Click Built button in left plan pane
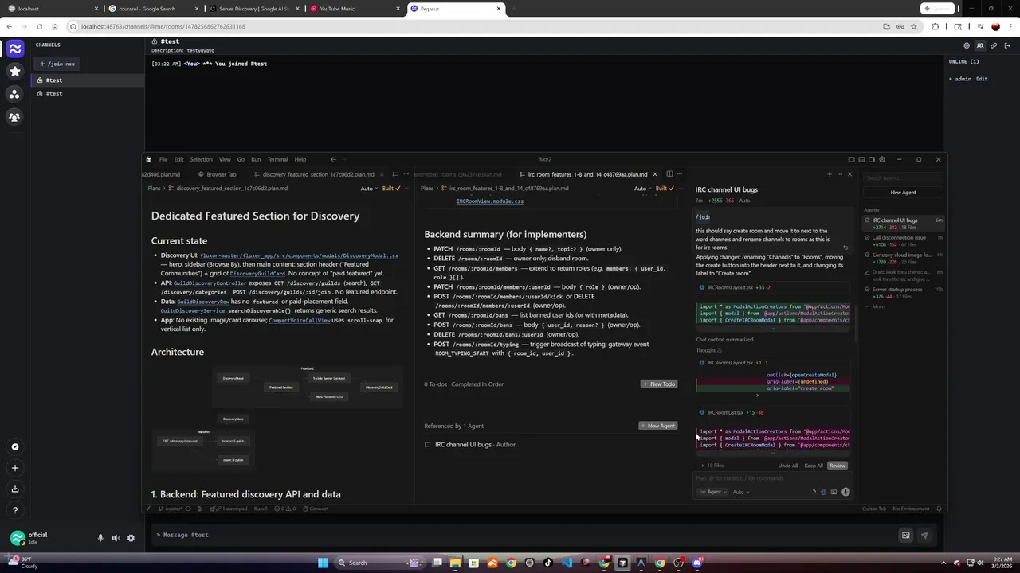 point(391,189)
